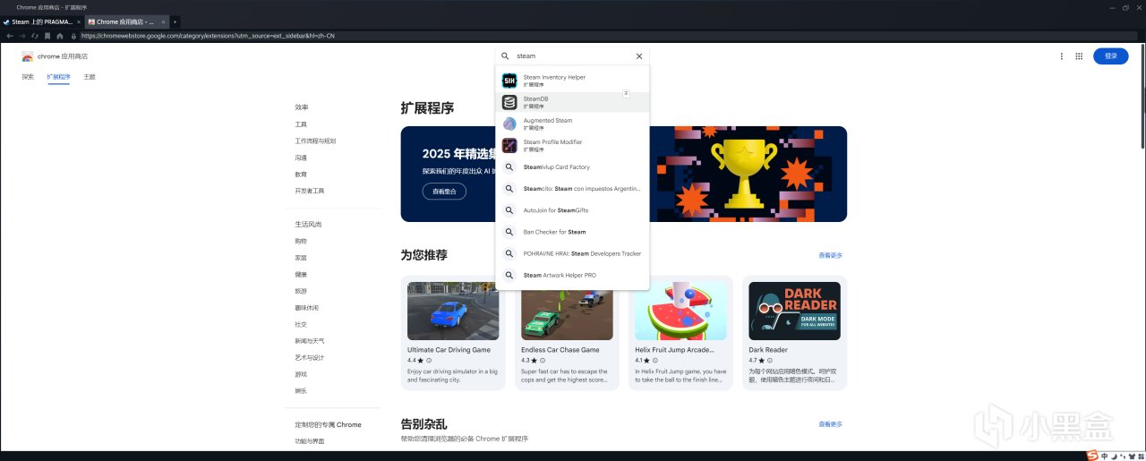Click the search magnifier icon in search box
1146x461 pixels.
505,55
